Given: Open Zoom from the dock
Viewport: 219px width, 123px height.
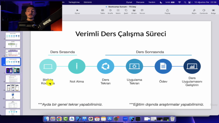Looking at the screenshot, I should click(125, 119).
